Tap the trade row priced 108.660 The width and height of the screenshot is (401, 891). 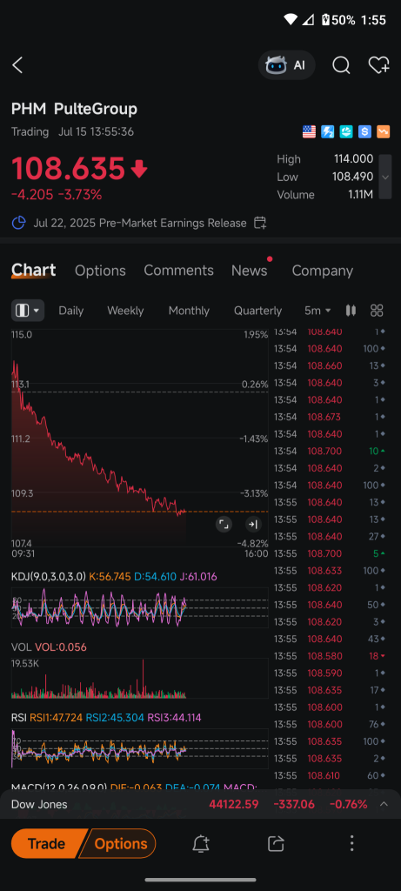coord(330,365)
